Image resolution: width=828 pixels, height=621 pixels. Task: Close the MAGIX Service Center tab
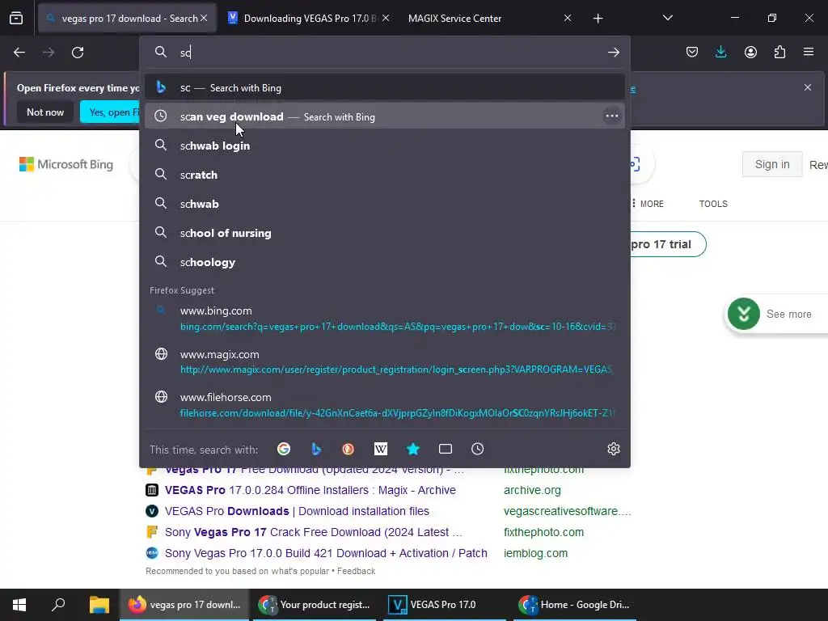[567, 19]
